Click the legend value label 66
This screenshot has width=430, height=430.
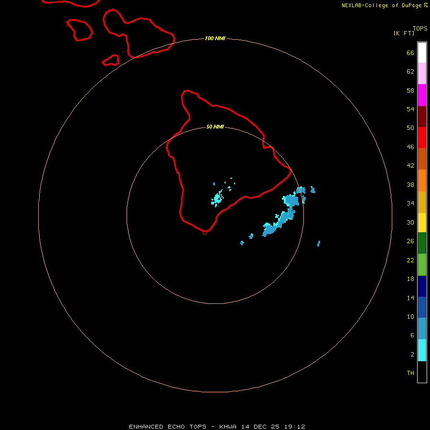point(410,53)
